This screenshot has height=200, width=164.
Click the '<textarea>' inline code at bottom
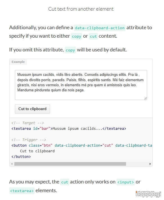pos(22,191)
